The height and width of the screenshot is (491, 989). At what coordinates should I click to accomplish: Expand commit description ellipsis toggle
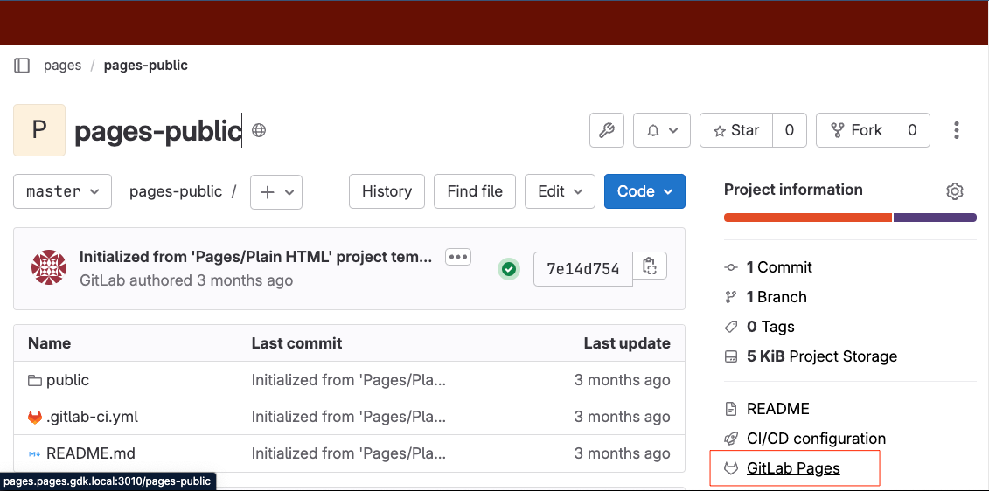point(458,257)
